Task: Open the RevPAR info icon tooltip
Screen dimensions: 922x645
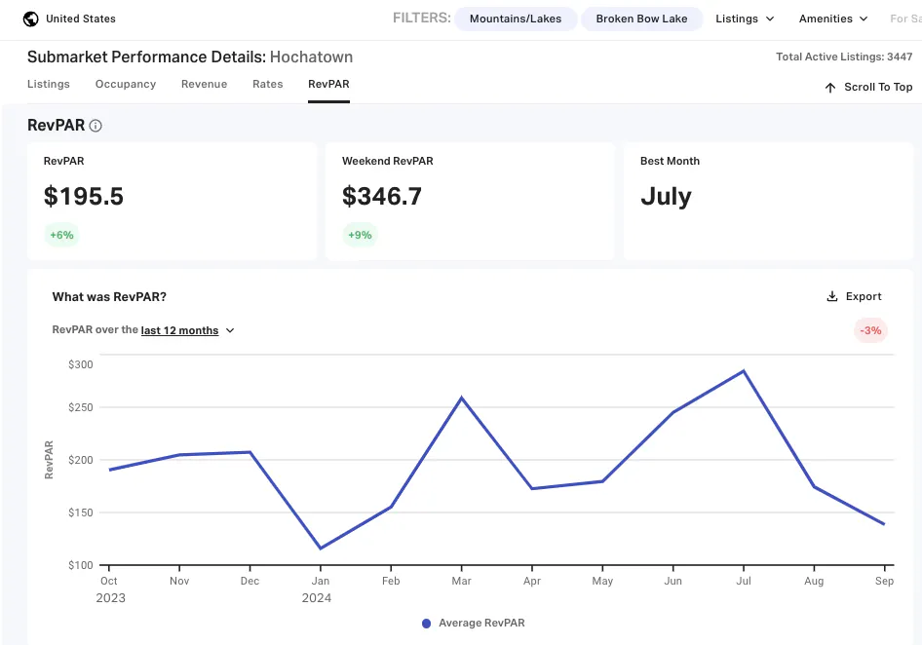Action: (96, 126)
